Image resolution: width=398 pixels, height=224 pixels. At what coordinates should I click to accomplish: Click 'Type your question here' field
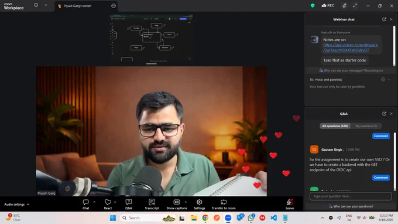351,196
